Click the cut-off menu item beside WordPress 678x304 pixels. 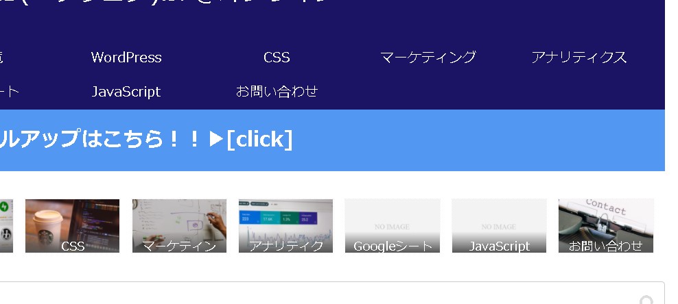(2, 58)
